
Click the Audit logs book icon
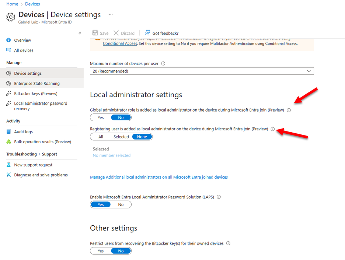tap(8, 131)
